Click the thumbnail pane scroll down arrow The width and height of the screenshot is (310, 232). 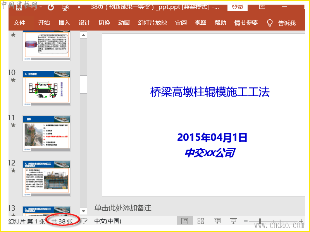[83, 211]
